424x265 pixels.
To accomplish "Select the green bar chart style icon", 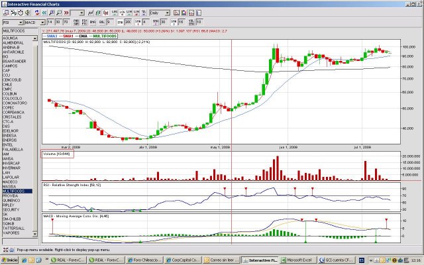I will pyautogui.click(x=98, y=13).
